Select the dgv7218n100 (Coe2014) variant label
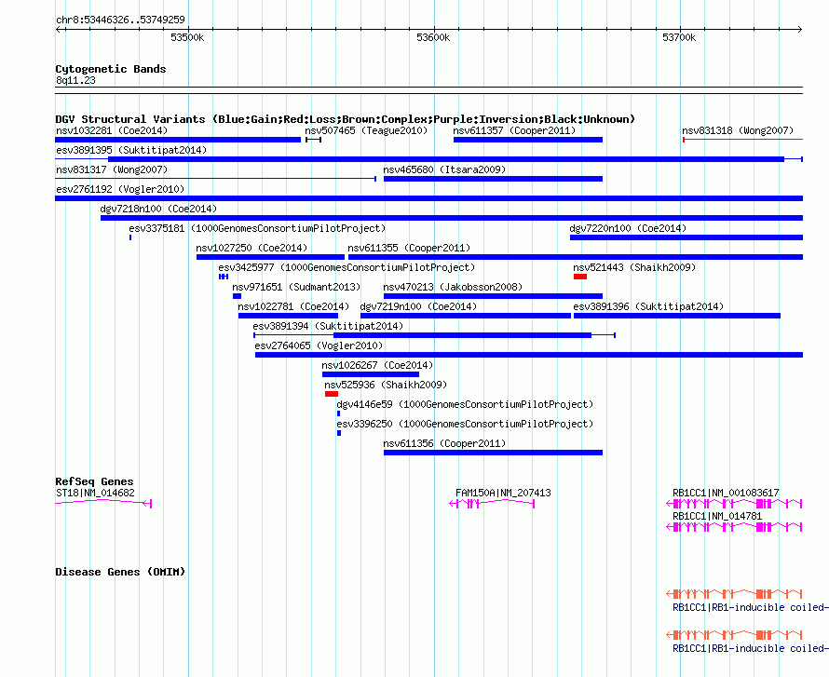Screen dimensions: 829x677 158,209
